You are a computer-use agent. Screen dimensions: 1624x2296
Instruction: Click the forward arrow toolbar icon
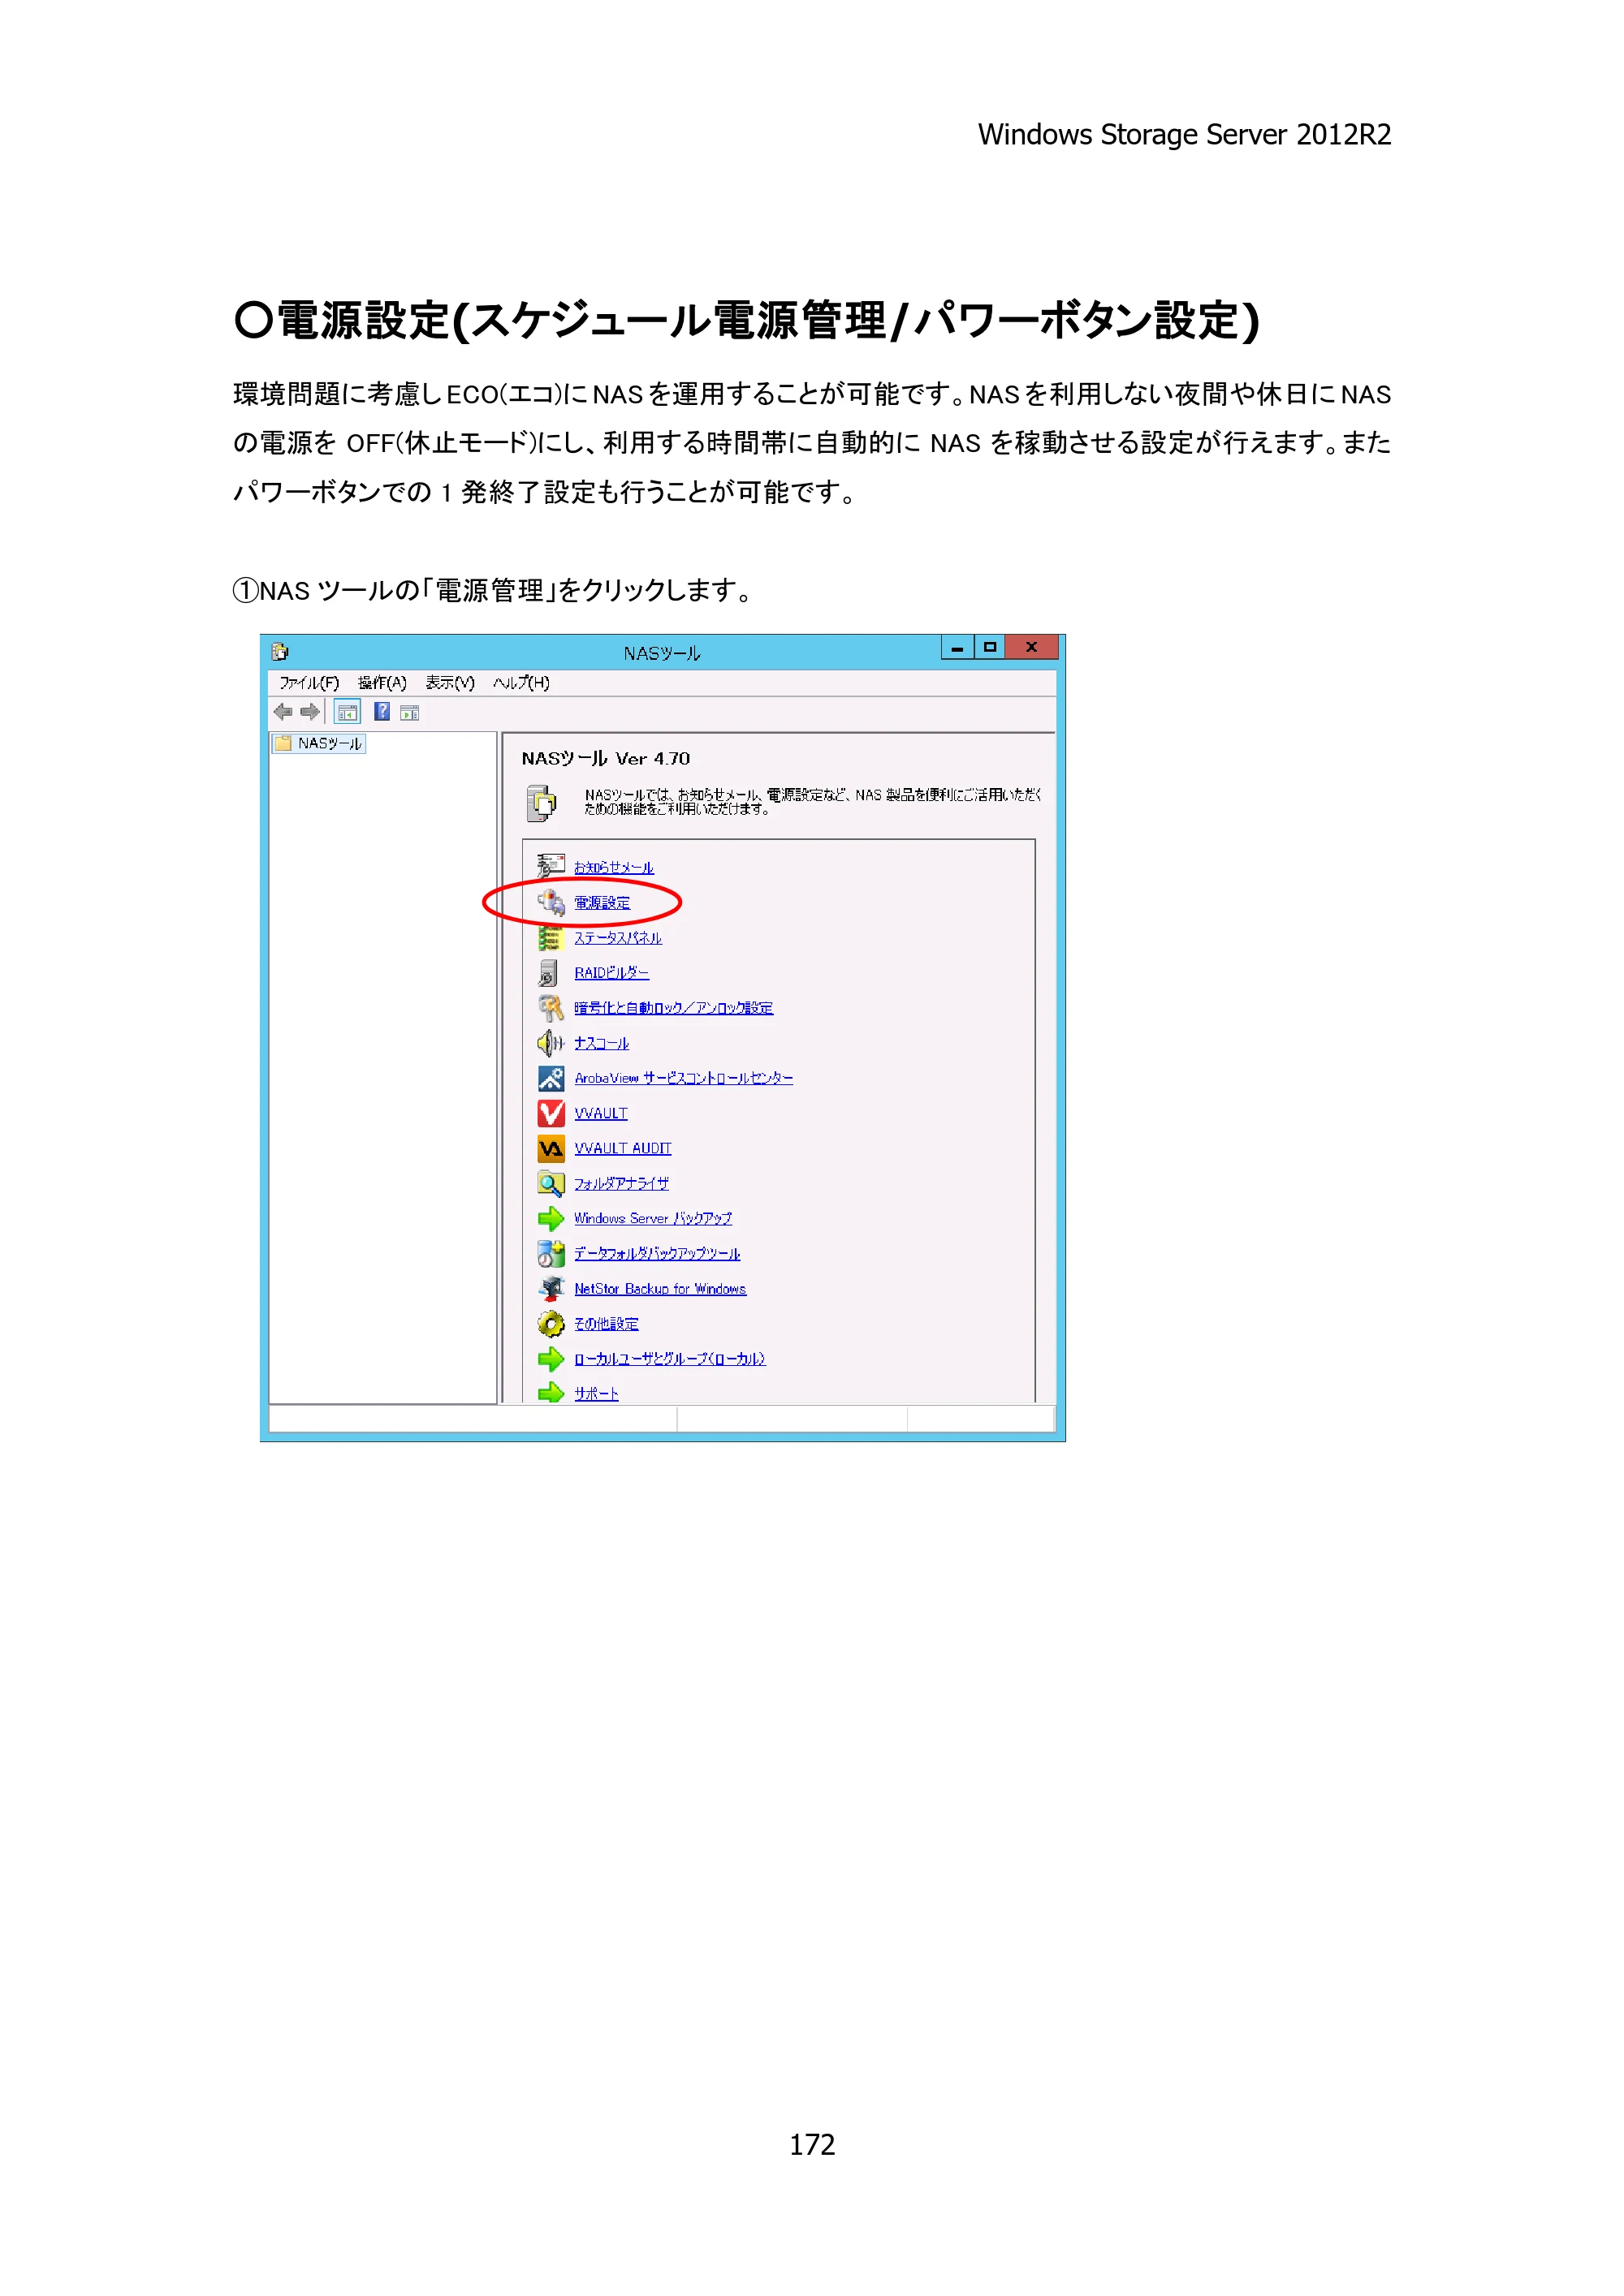tap(310, 712)
